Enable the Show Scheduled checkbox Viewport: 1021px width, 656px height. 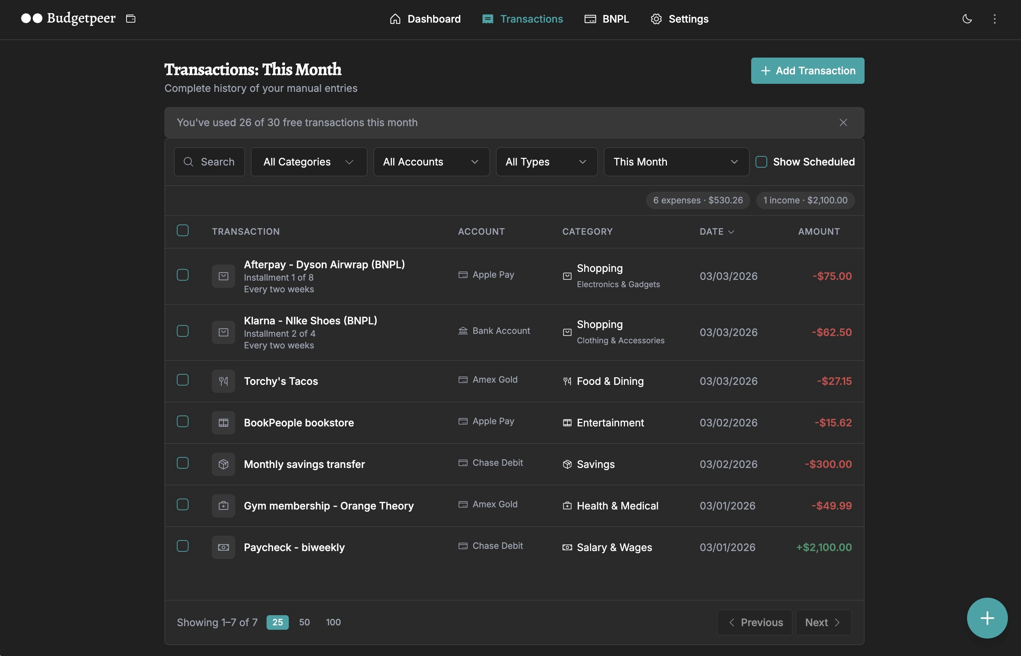761,162
